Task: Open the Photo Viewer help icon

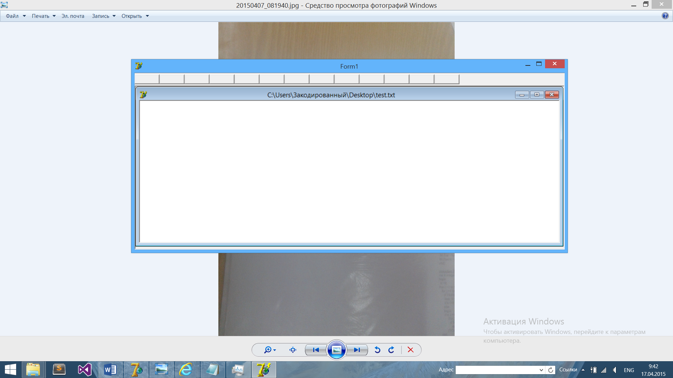Action: [665, 16]
